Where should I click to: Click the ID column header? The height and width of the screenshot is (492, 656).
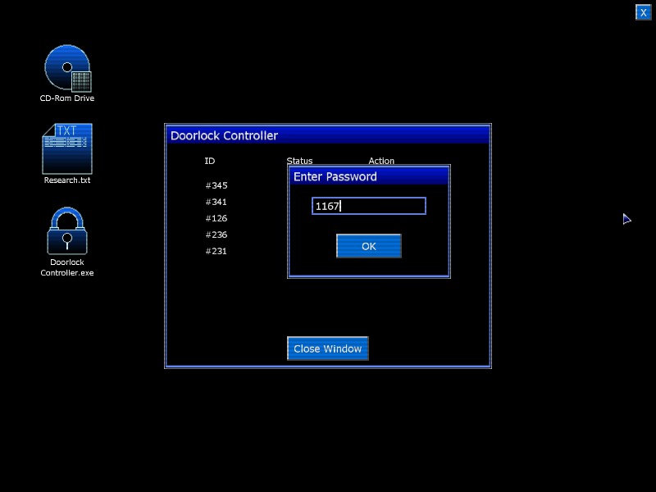(x=210, y=161)
